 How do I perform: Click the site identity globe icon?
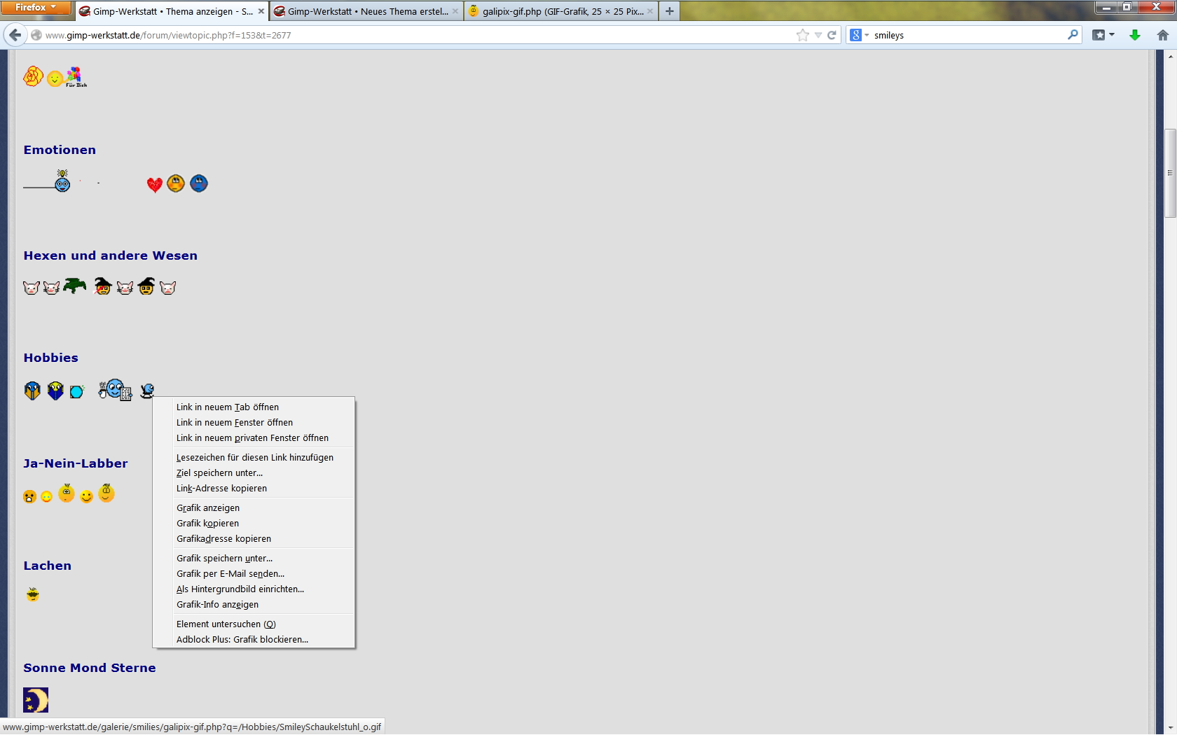(x=36, y=35)
